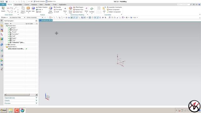Switch to the View ribbon tab

point(41,4)
